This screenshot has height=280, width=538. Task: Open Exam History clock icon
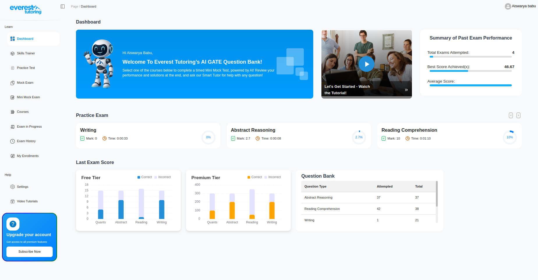tap(13, 141)
